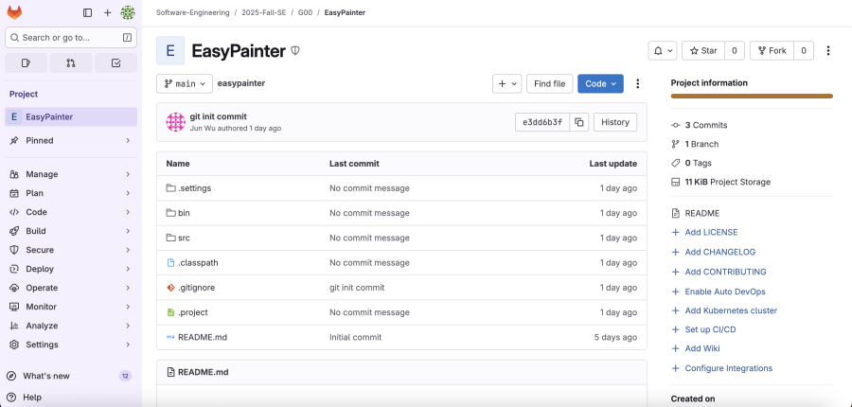The height and width of the screenshot is (407, 852).
Task: Open the to-do list checkmark icon
Action: tap(115, 63)
